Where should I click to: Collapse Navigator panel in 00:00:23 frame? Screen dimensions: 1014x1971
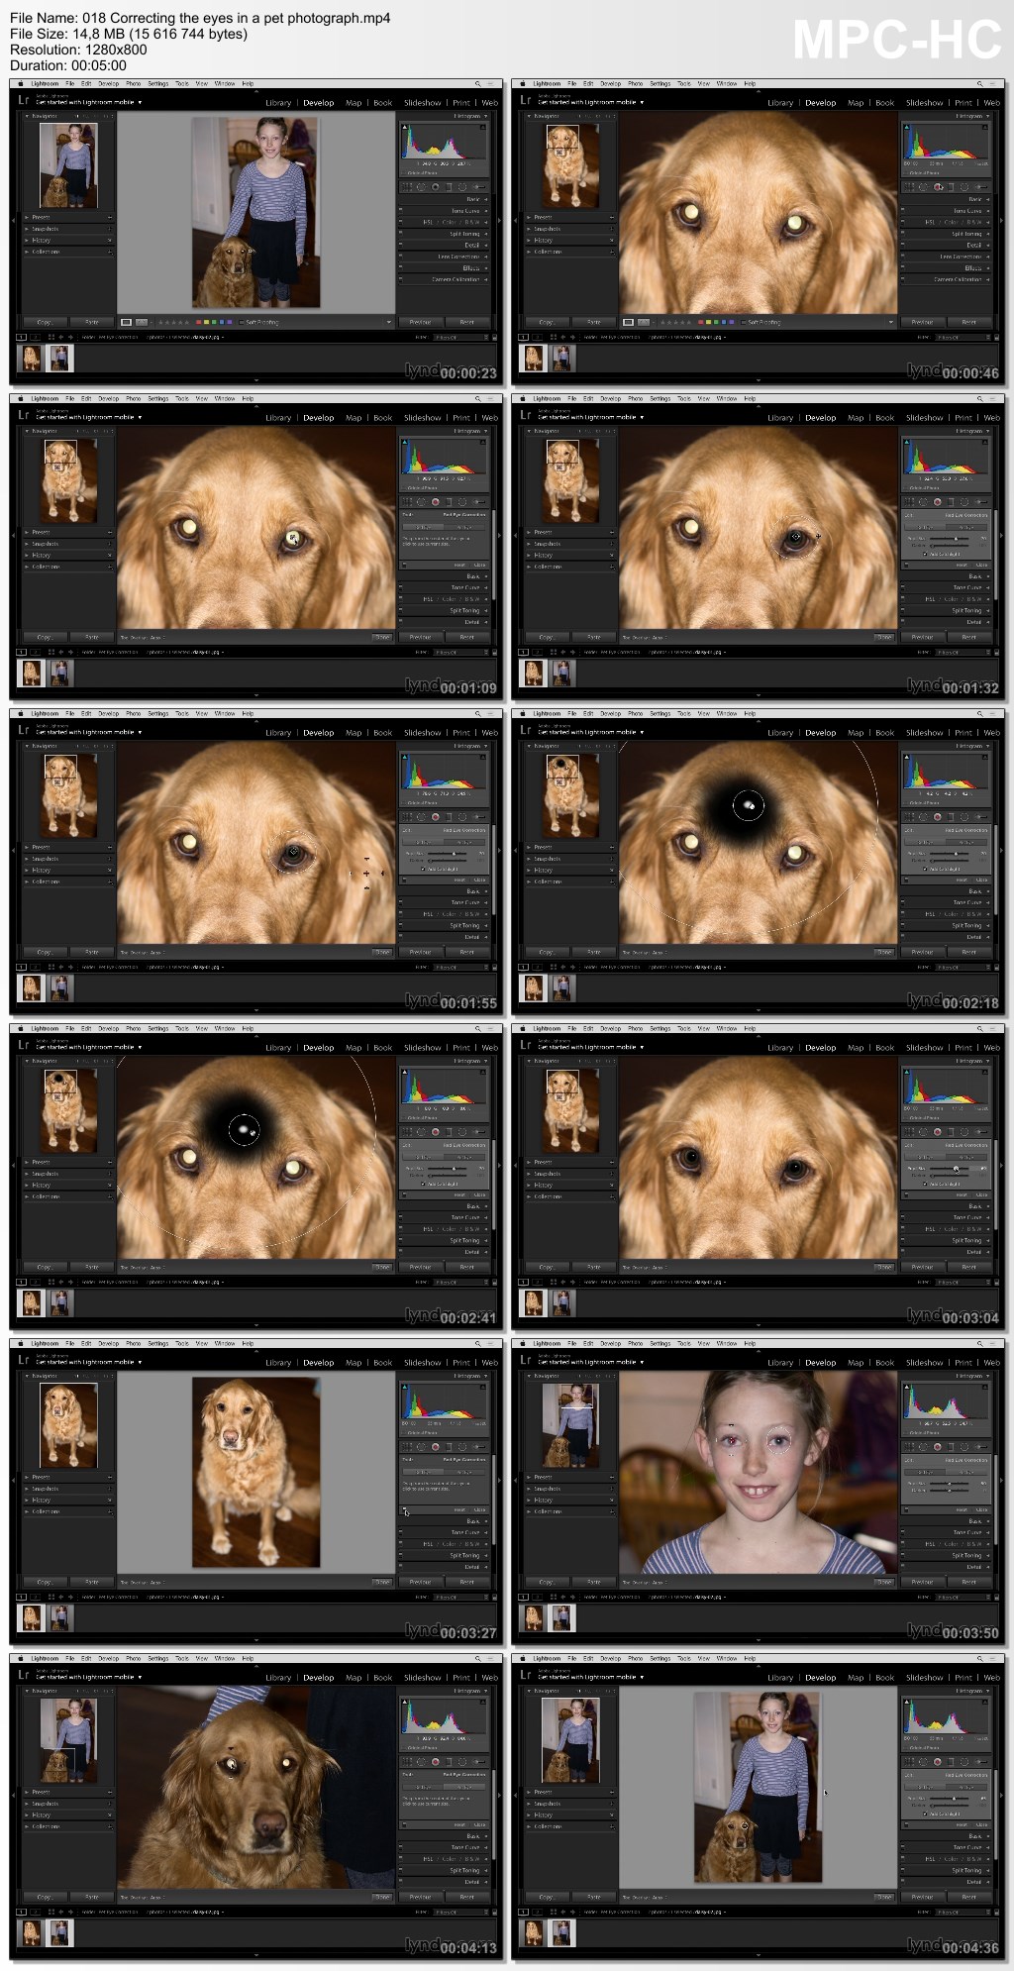click(x=27, y=116)
